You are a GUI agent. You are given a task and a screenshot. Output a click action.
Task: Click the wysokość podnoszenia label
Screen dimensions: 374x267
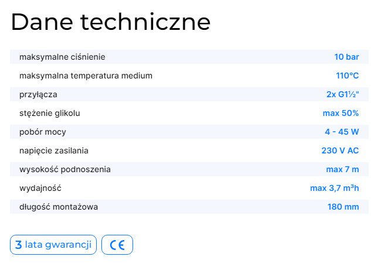point(65,169)
